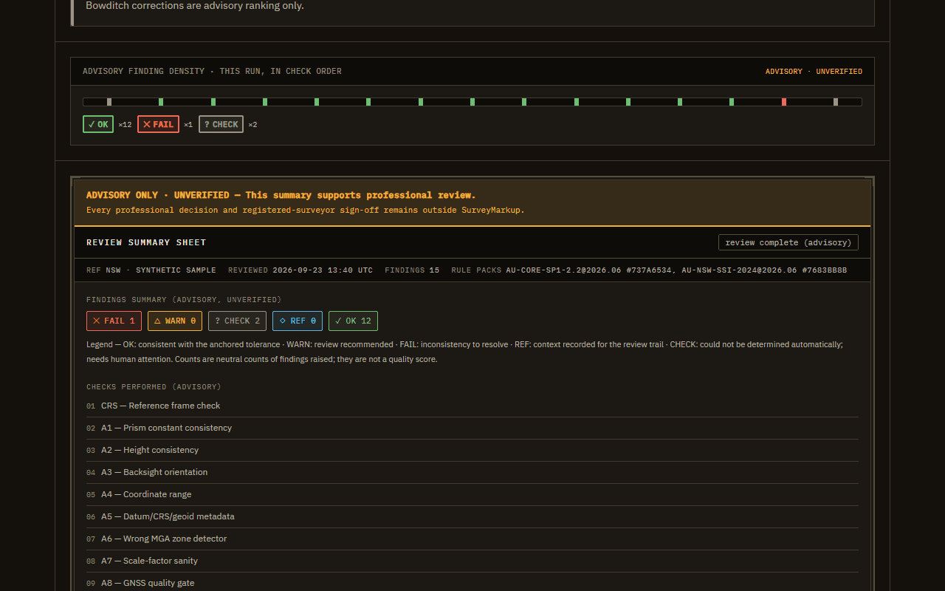Open check 03 A2 — Height consistency
945x591 pixels.
[472, 450]
